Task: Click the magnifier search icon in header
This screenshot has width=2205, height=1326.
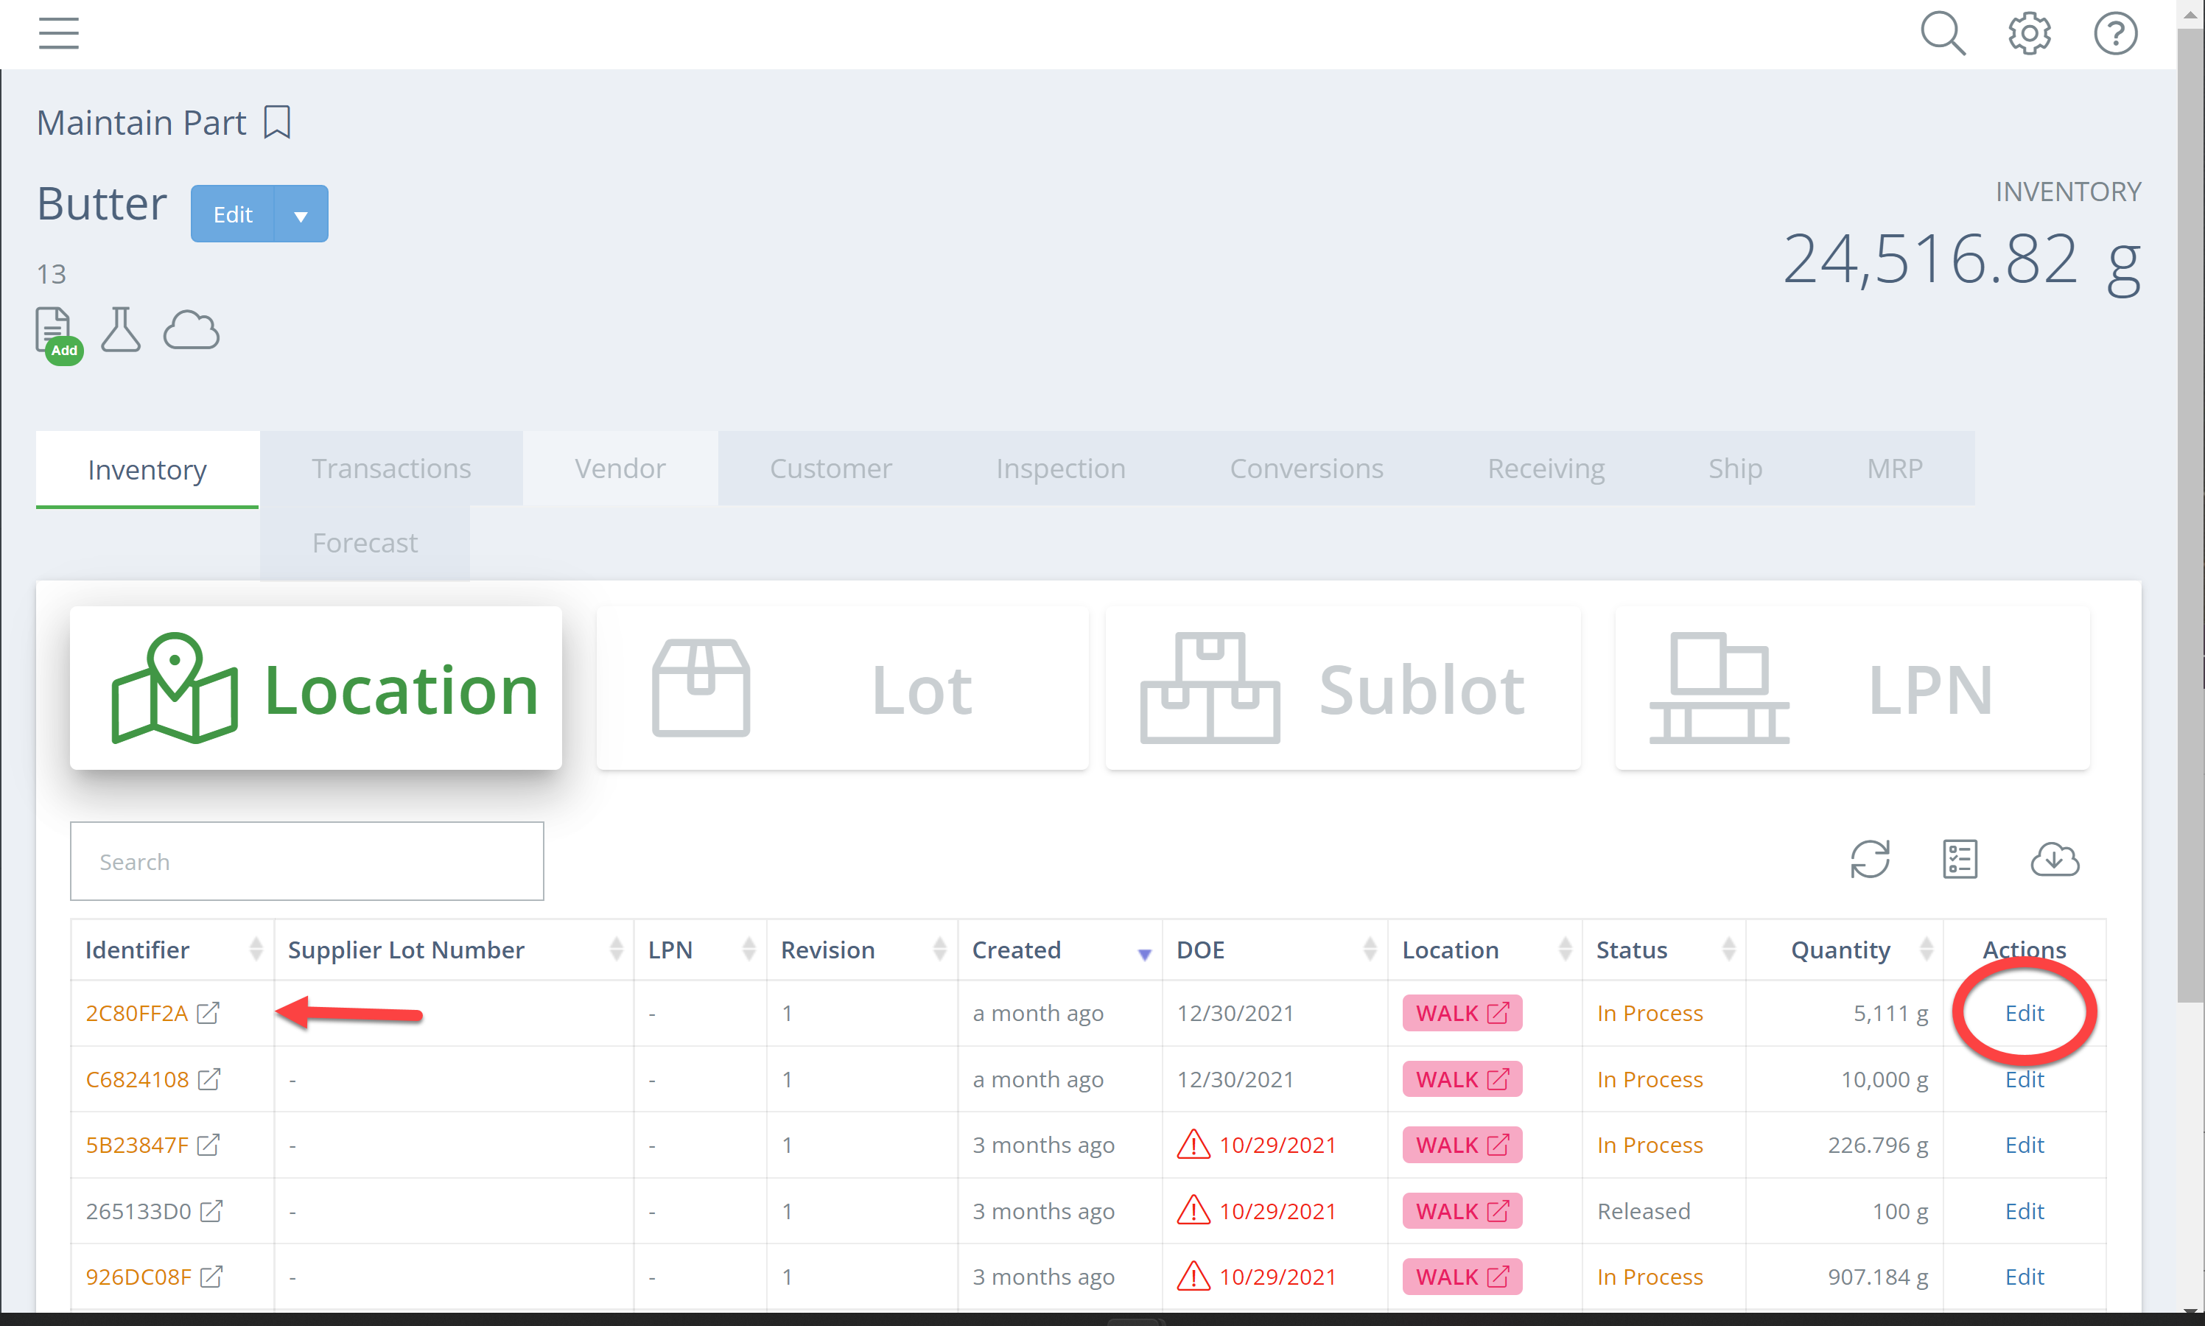Action: (1942, 34)
